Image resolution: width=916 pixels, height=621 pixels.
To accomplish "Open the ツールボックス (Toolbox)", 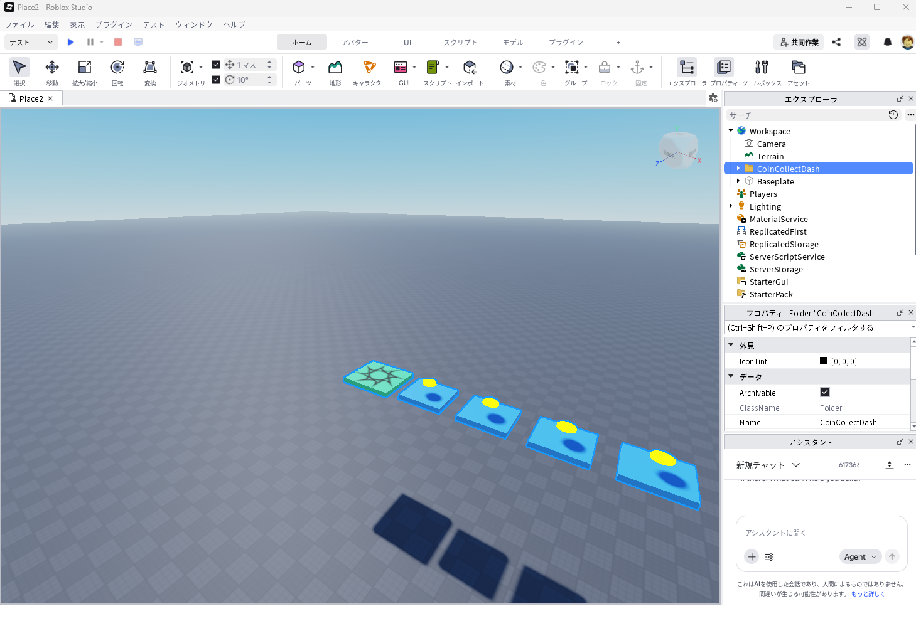I will (x=762, y=72).
